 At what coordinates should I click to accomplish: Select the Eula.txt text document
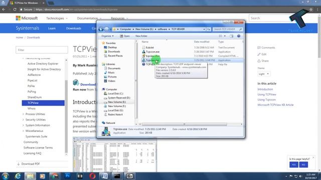click(149, 47)
